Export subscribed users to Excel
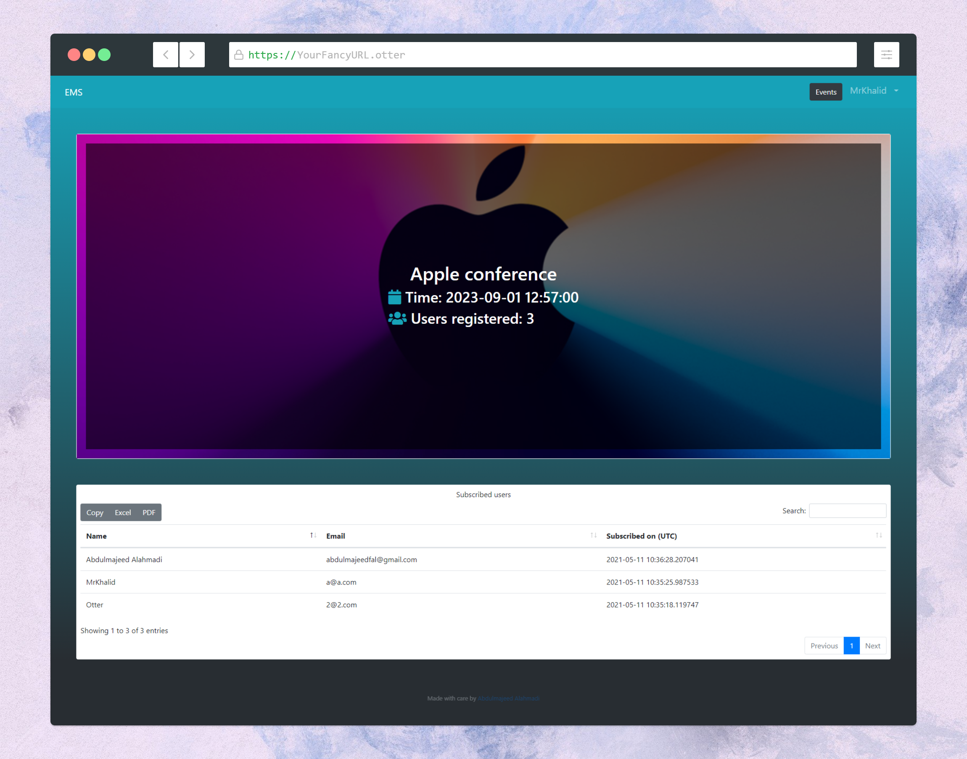The width and height of the screenshot is (967, 759). 123,512
